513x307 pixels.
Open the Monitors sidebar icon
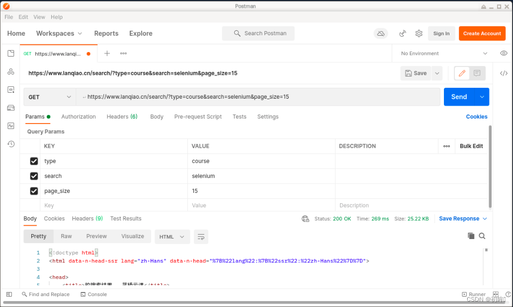[11, 126]
